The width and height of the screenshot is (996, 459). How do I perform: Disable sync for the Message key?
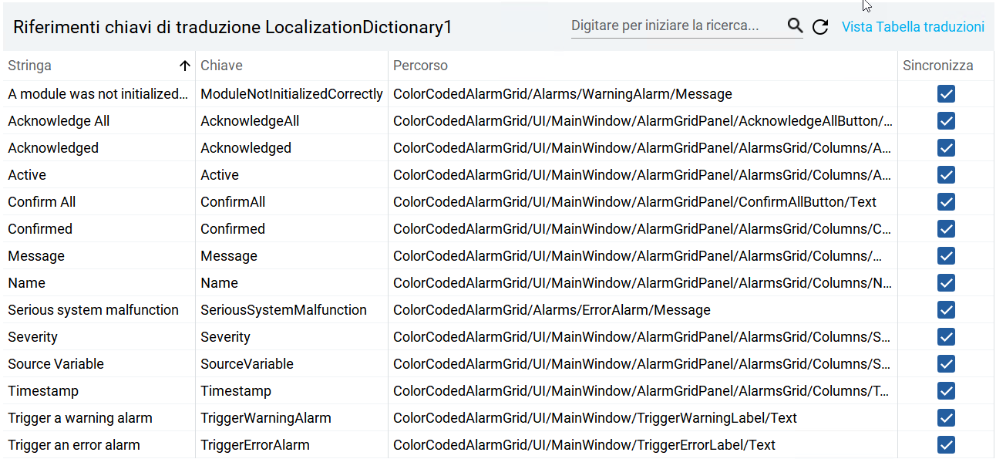(x=945, y=255)
